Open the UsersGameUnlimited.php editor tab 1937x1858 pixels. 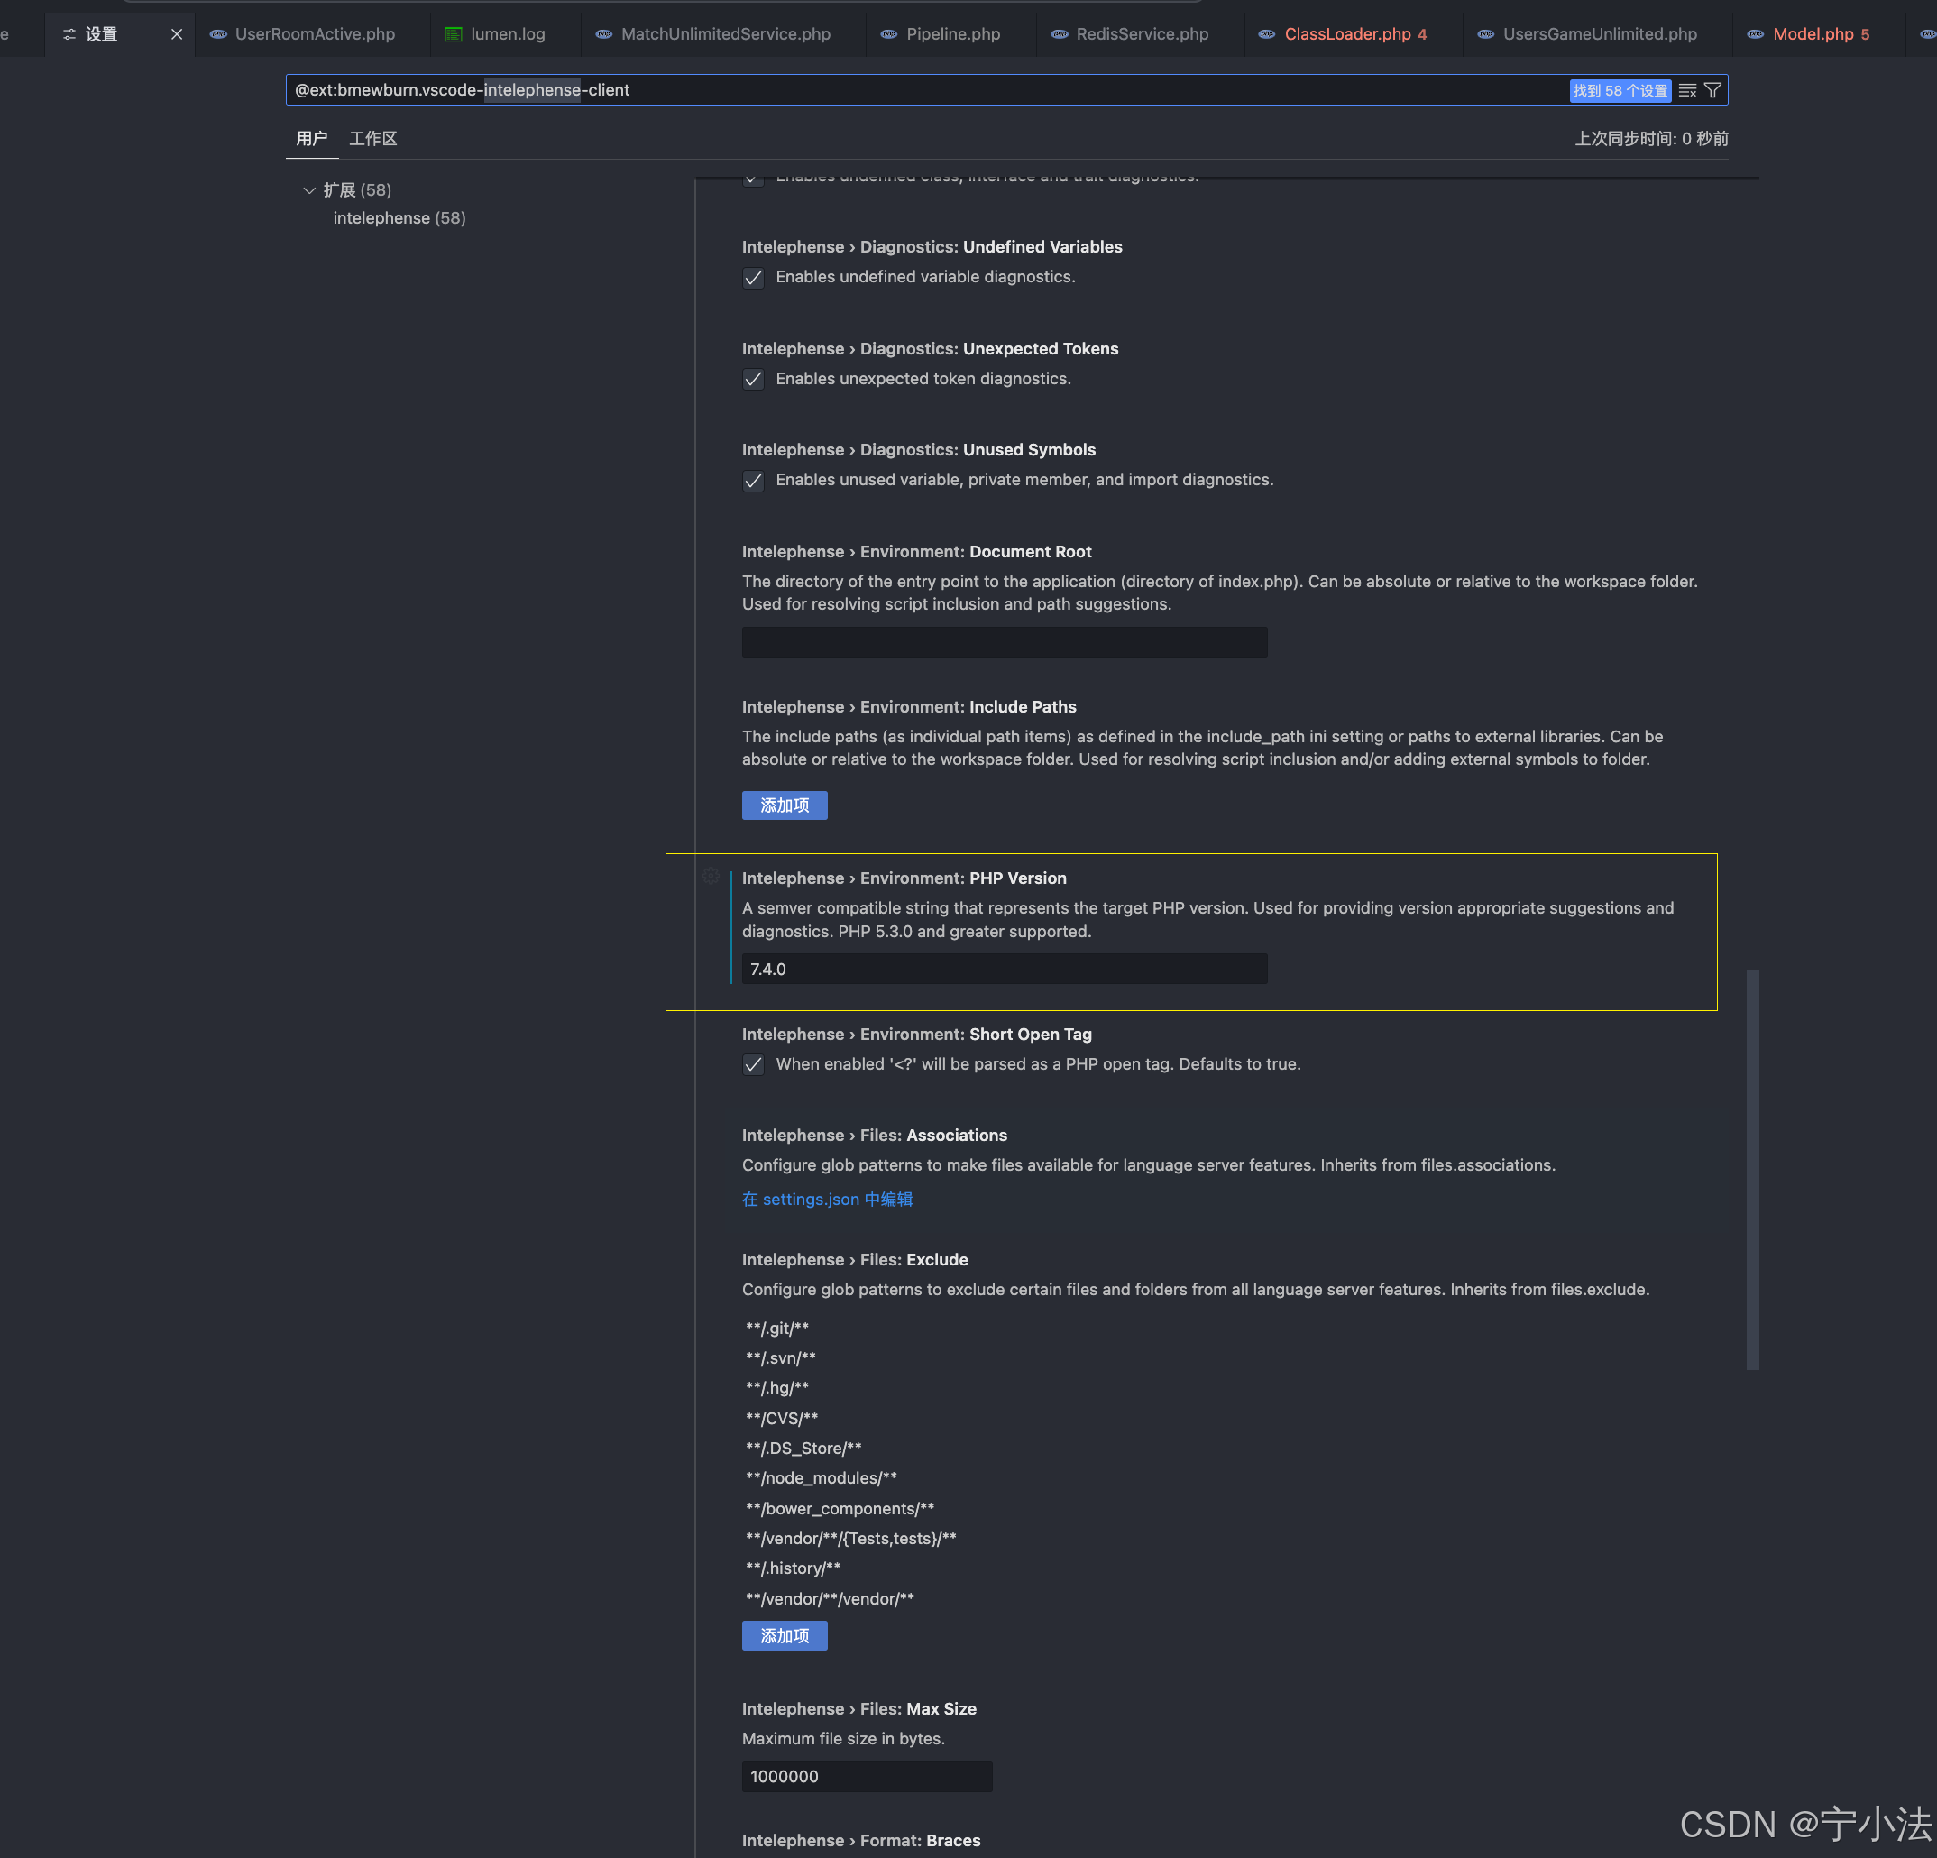coord(1598,33)
